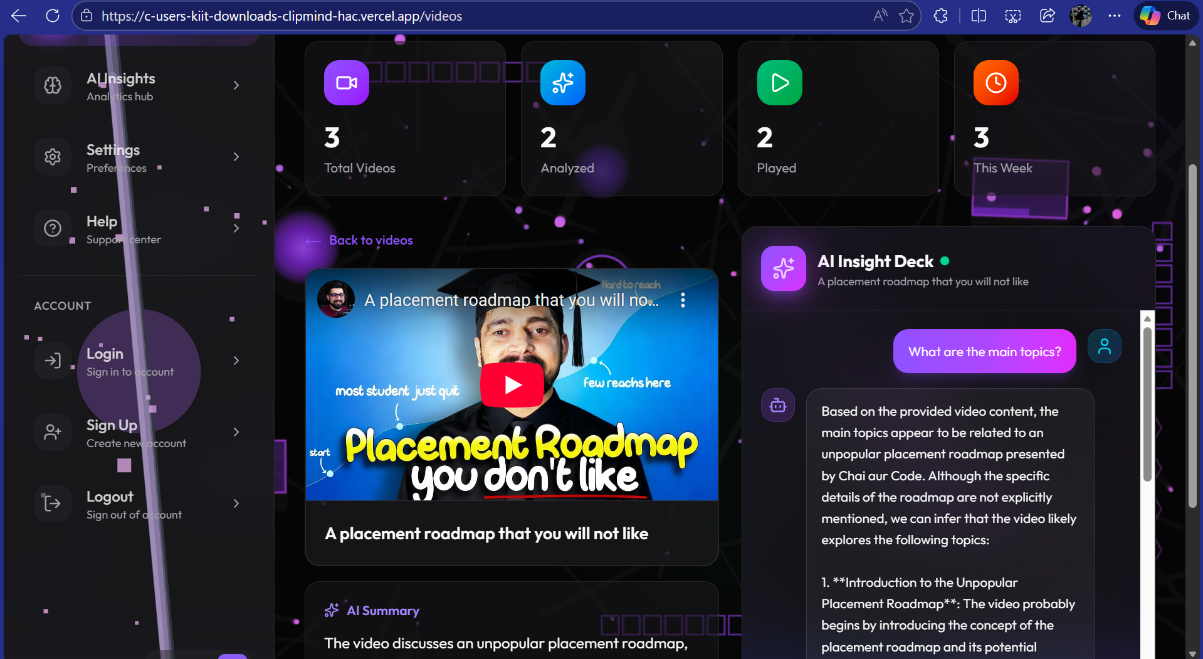Refresh the page with reload icon
1203x659 pixels.
pos(53,16)
